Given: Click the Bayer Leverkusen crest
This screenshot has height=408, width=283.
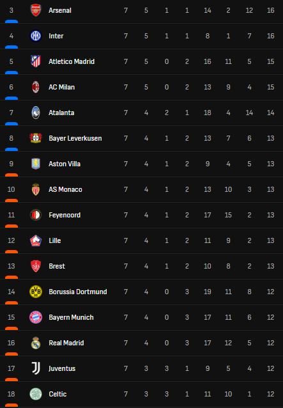Looking at the screenshot, I should coord(36,138).
